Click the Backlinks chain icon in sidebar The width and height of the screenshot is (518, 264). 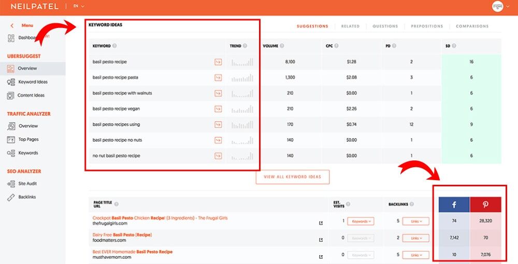(11, 197)
